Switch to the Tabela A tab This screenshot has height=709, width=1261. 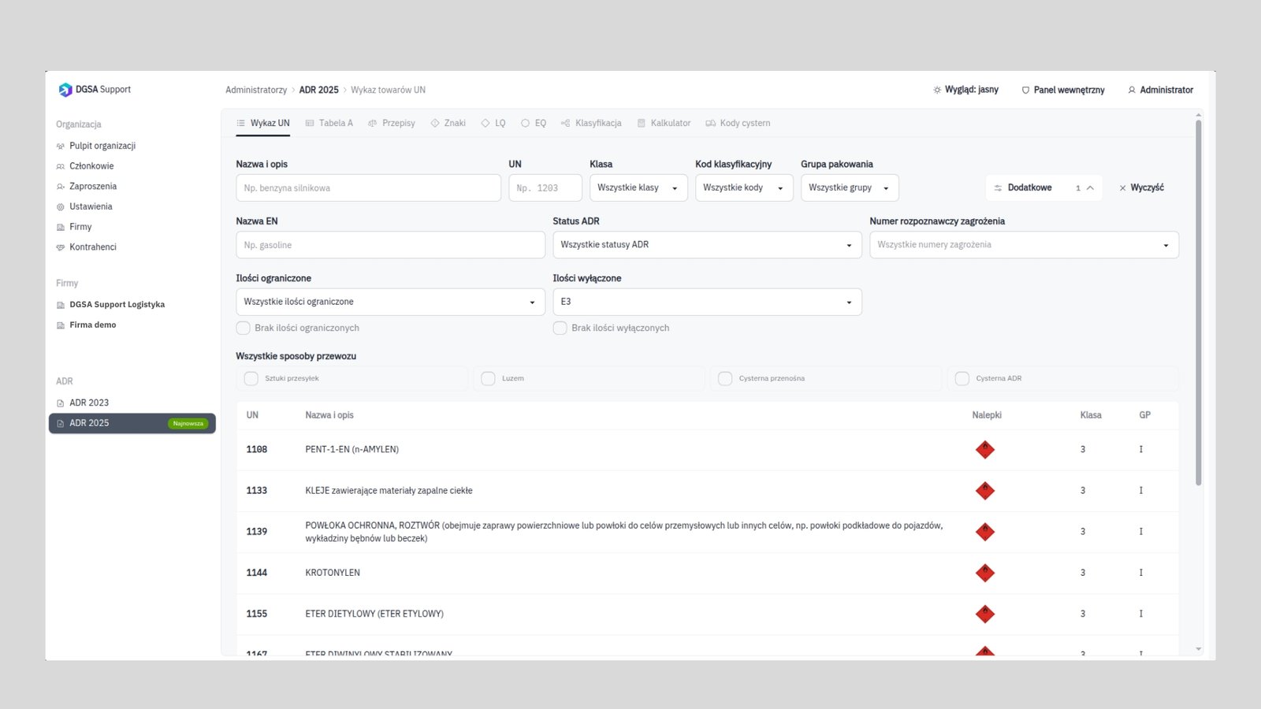tap(329, 123)
